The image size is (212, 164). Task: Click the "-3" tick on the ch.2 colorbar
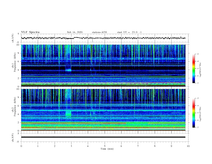[x=198, y=98]
